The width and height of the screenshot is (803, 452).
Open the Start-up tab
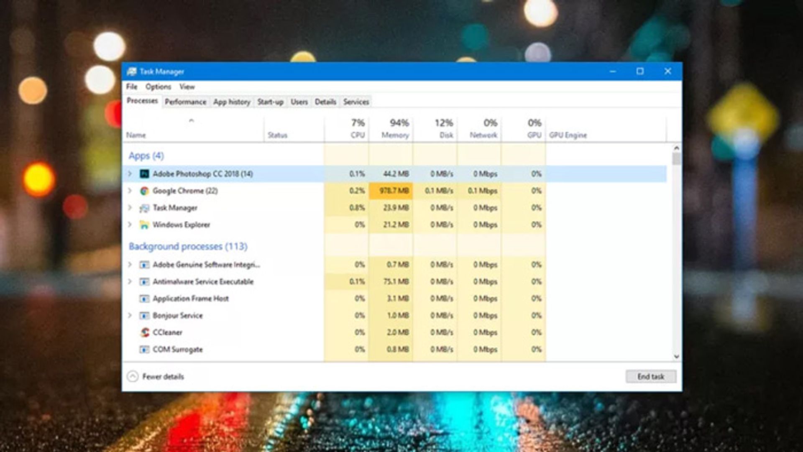click(x=270, y=102)
